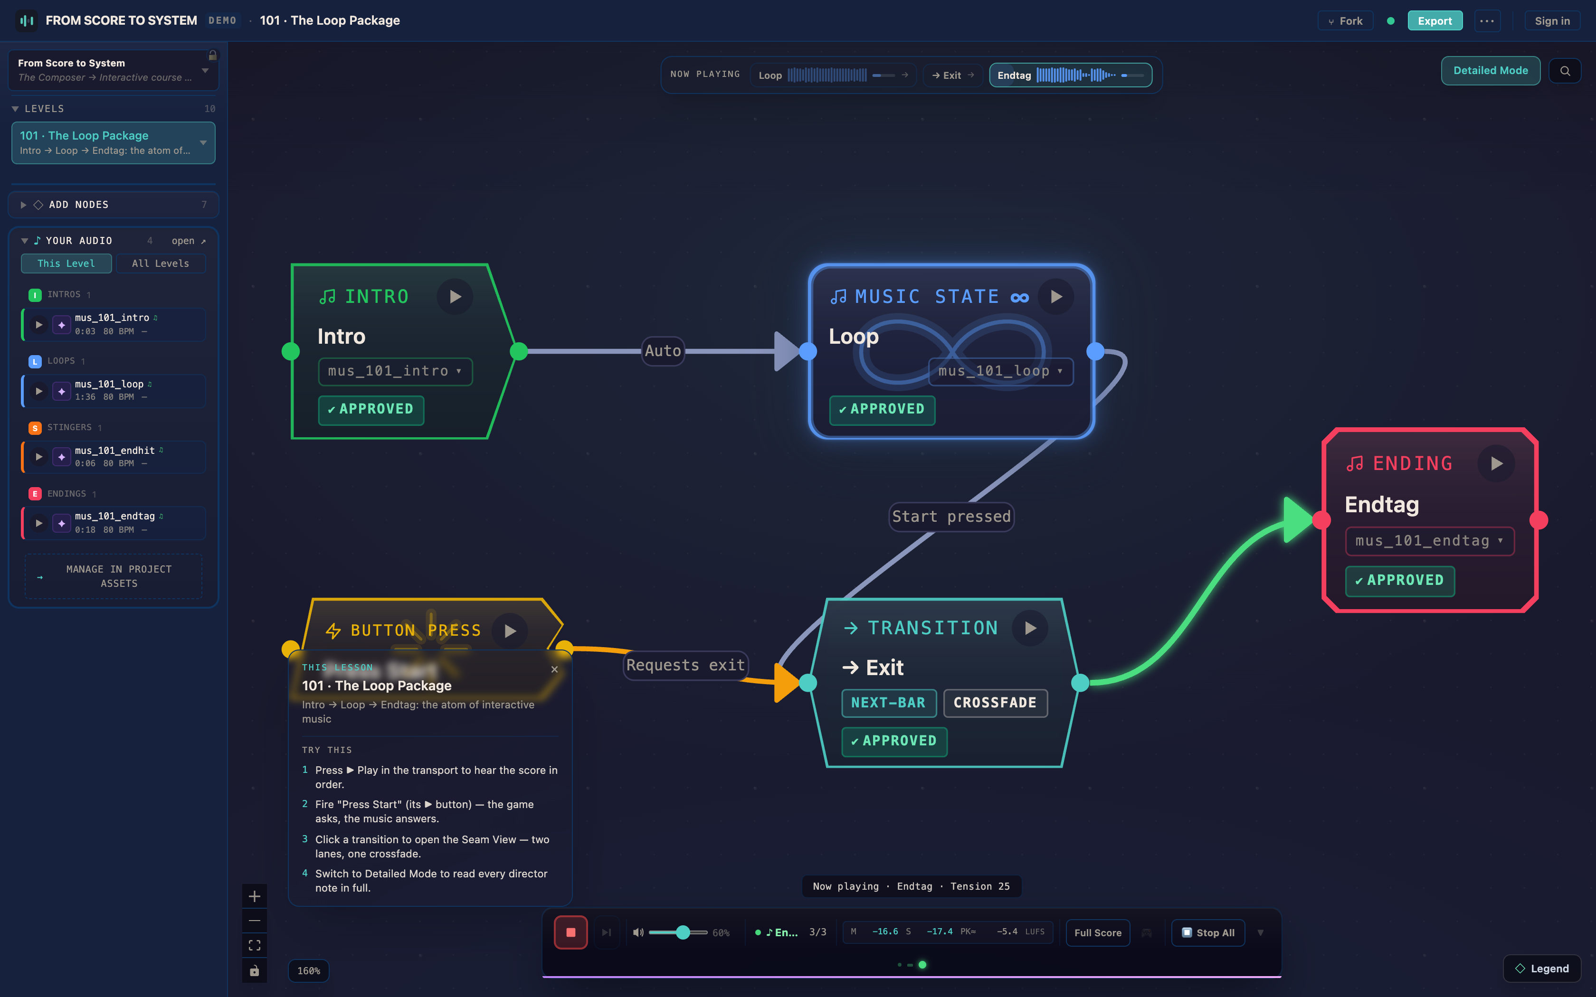Play the Music State Loop node

point(1056,297)
